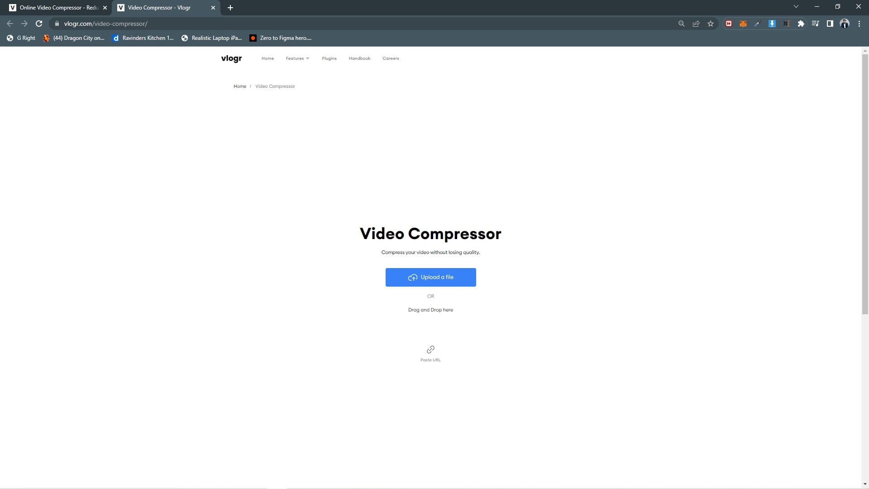Screen dimensions: 869x489
Task: Click Home in the breadcrumb
Action: (239, 86)
